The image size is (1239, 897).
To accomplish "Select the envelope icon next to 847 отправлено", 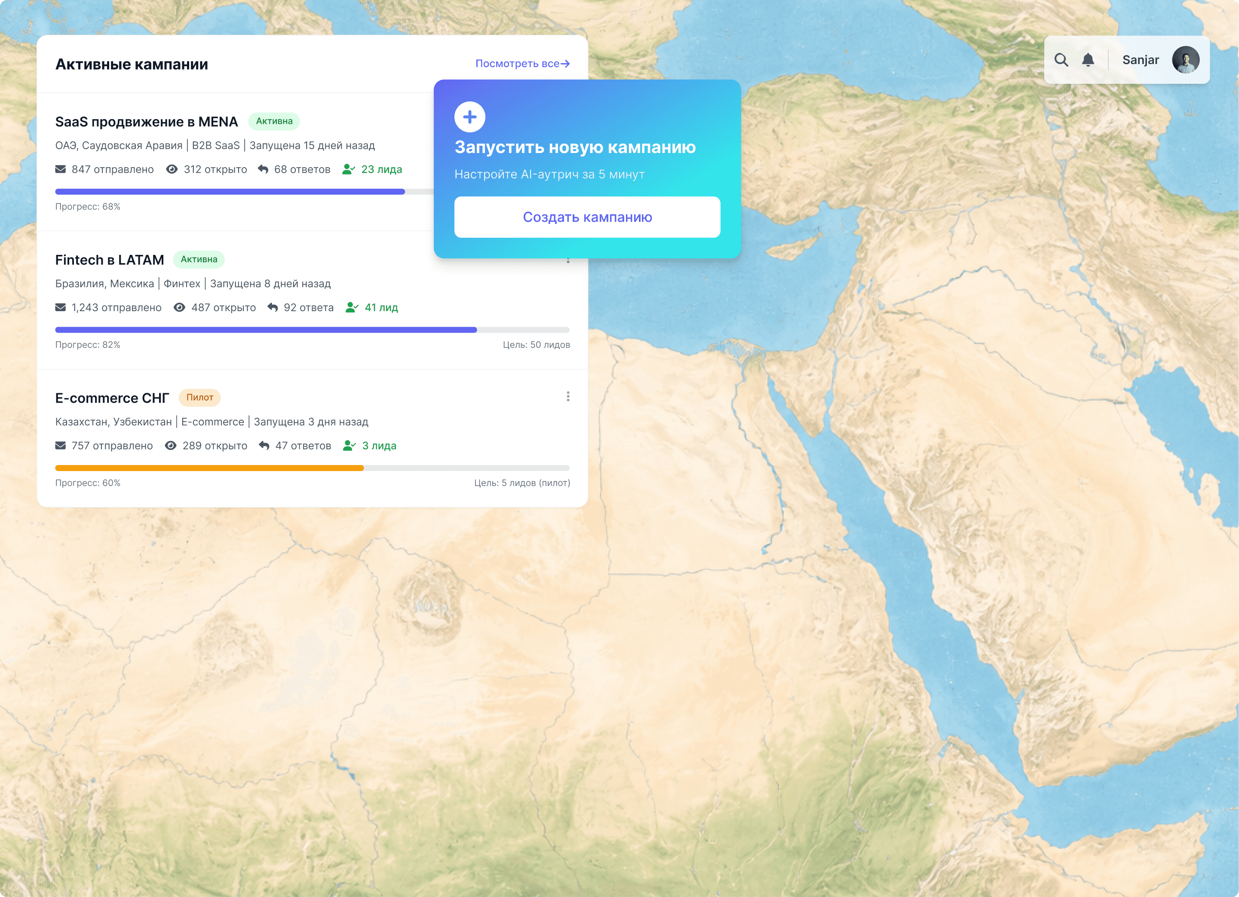I will coord(61,169).
